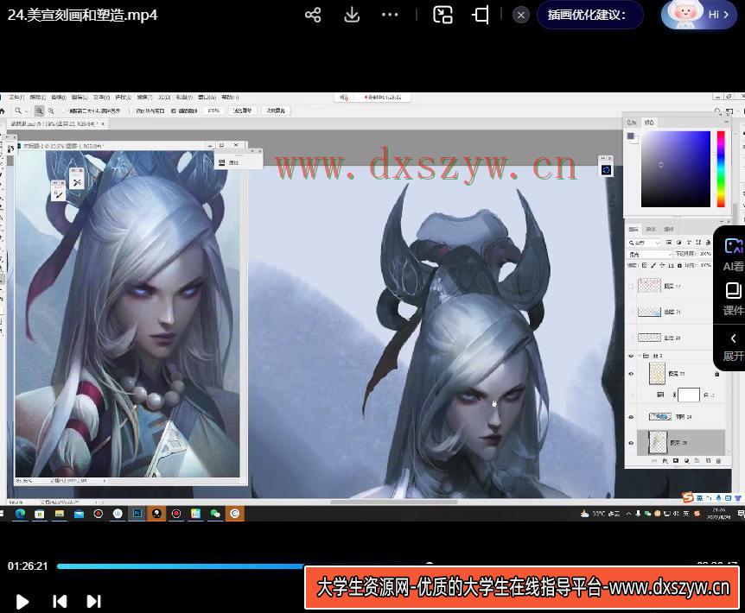
Task: Play the video
Action: tap(22, 602)
